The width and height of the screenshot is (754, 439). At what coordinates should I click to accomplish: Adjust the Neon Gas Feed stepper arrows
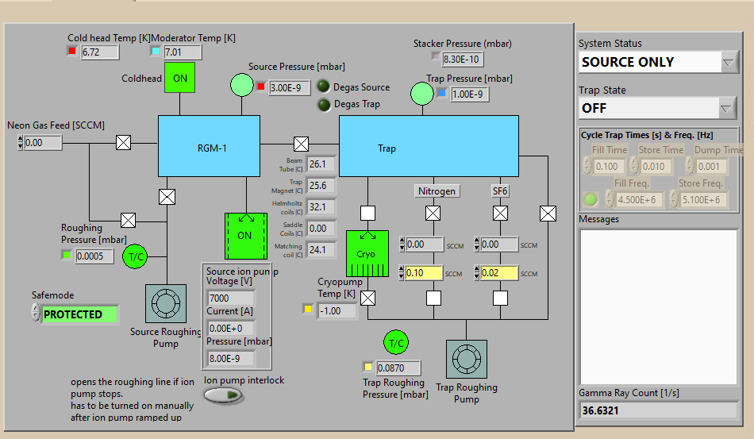(19, 143)
